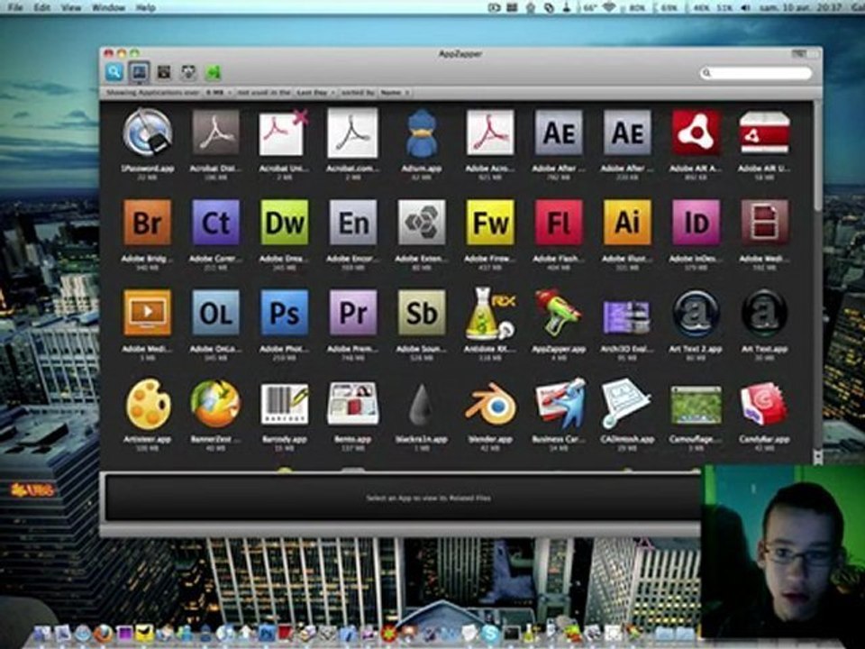Select the Adobe Soundbooth Sb icon
The image size is (865, 649).
(x=422, y=313)
